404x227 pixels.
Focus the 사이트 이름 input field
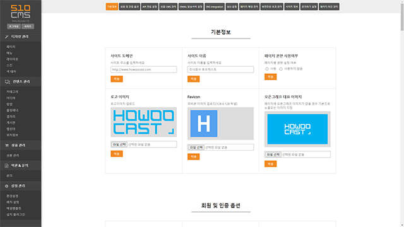tap(220, 69)
